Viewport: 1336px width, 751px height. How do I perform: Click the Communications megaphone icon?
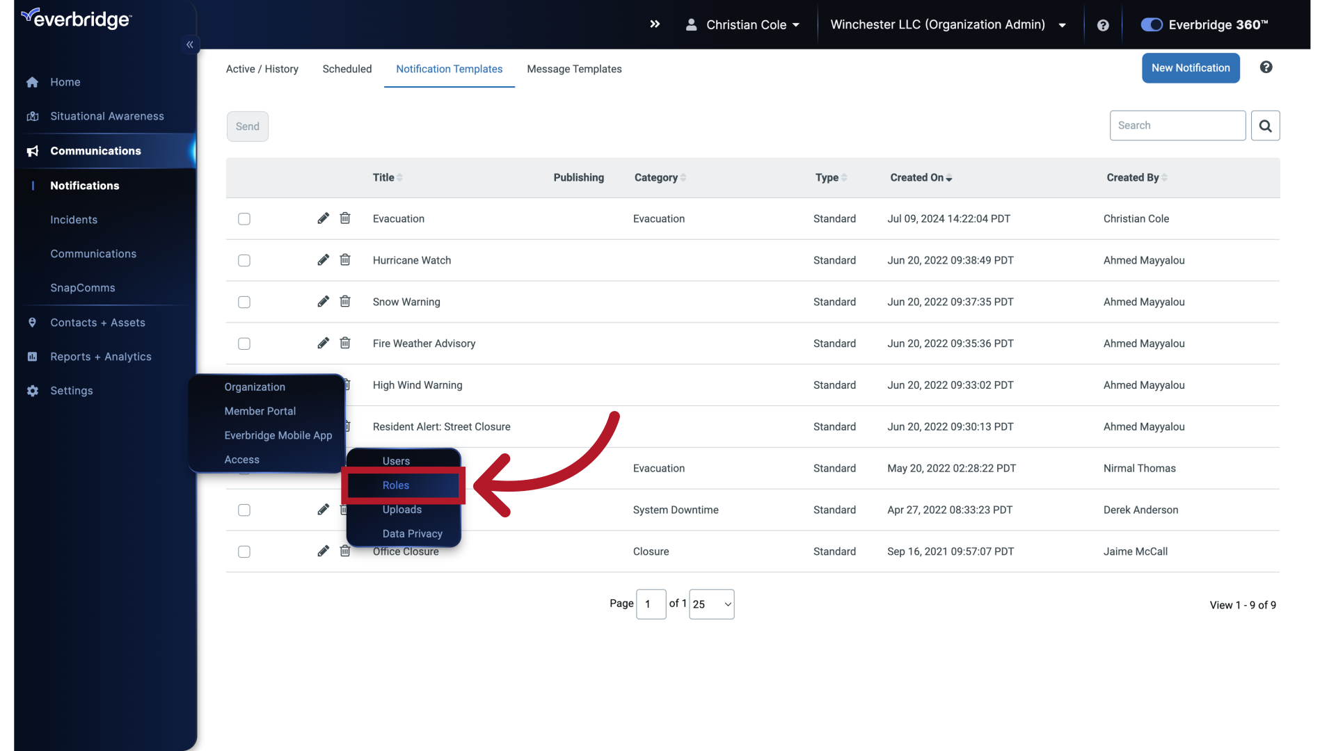(32, 151)
